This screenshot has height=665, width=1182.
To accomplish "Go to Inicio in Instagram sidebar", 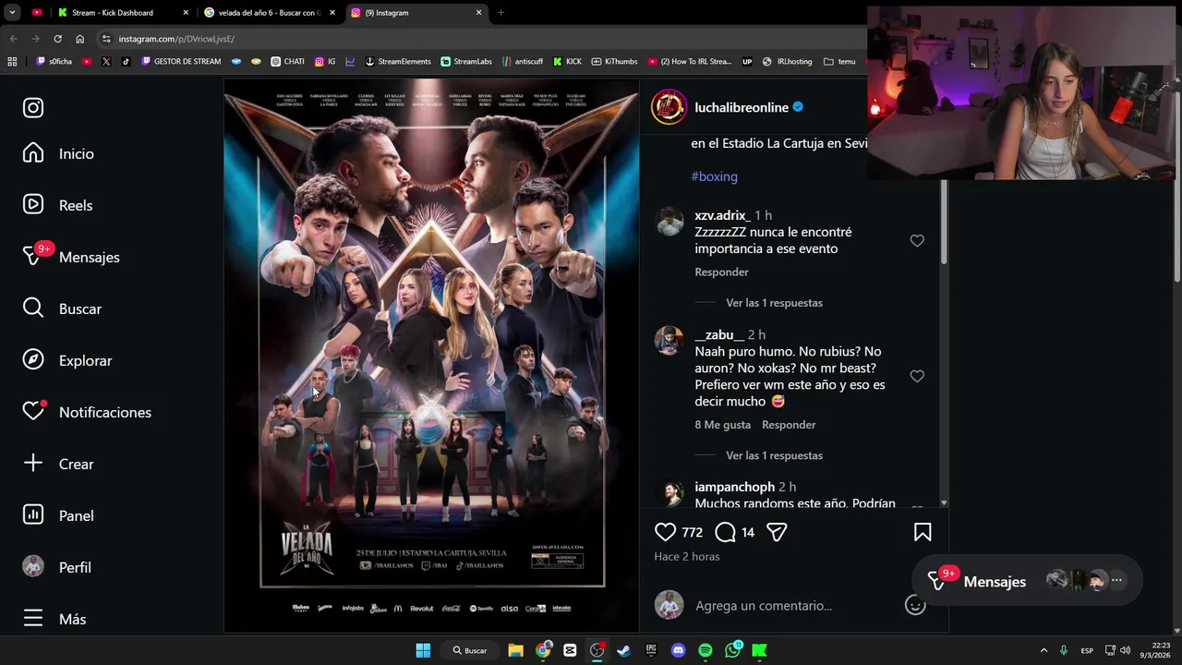I will click(x=59, y=153).
